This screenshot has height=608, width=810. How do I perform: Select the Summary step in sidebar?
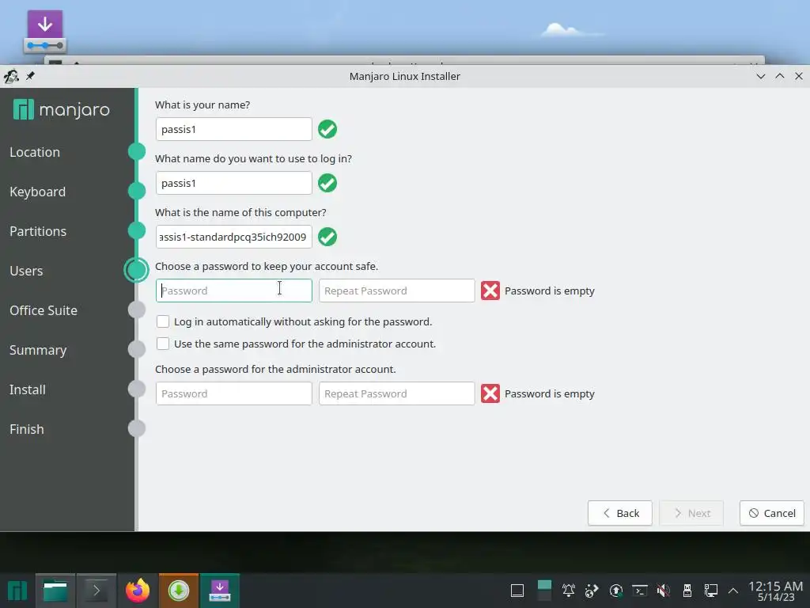(38, 350)
